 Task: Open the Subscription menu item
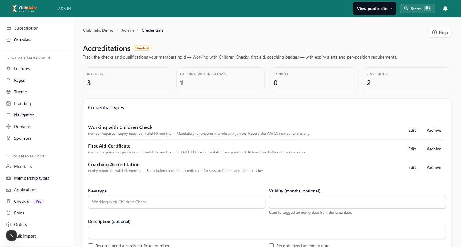(x=37, y=28)
